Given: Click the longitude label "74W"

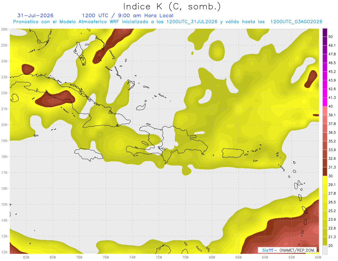Looking at the screenshot, I should tap(132, 257).
